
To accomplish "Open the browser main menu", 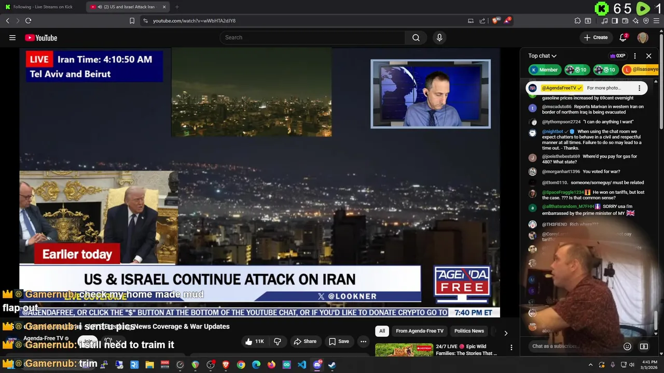I will [x=657, y=21].
